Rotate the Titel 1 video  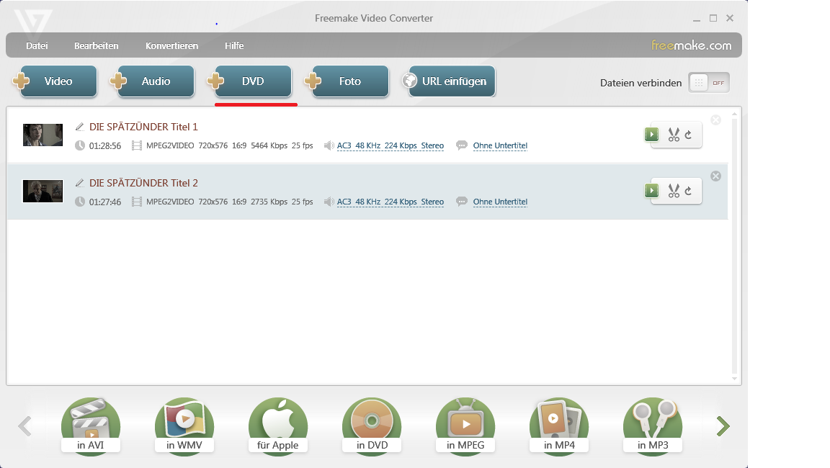tap(688, 135)
